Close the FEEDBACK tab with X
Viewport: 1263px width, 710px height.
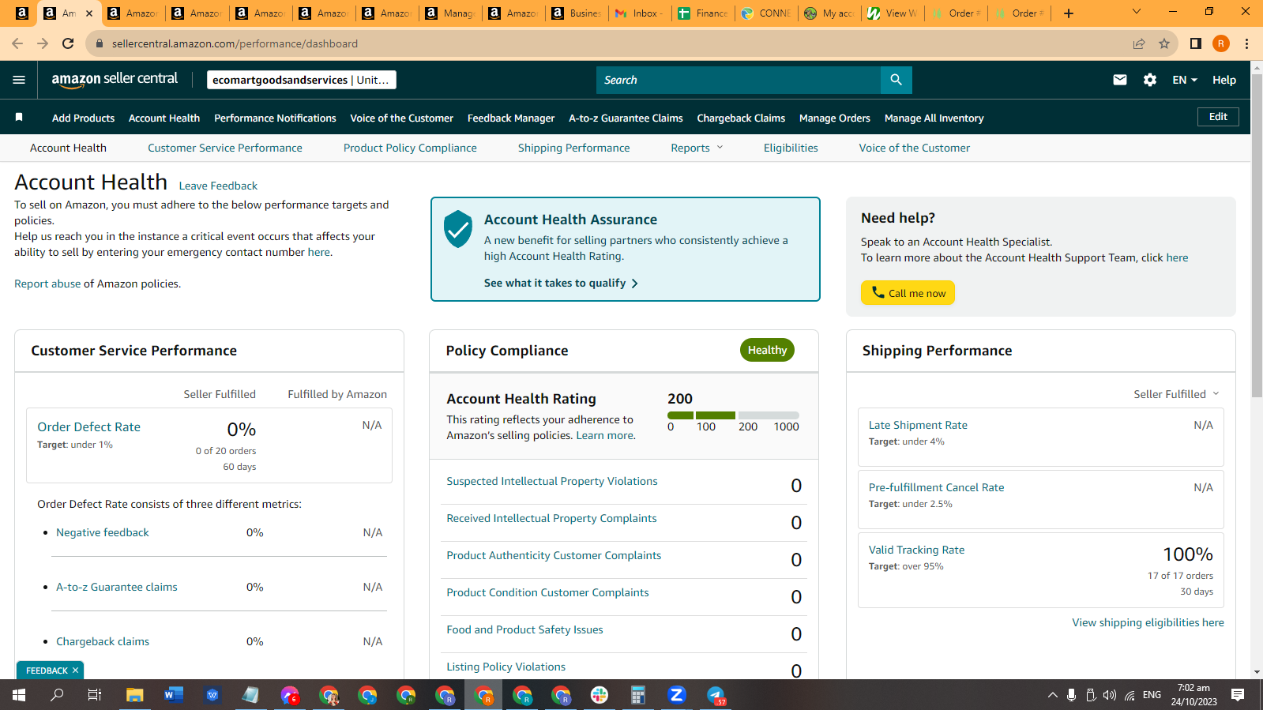tap(75, 671)
